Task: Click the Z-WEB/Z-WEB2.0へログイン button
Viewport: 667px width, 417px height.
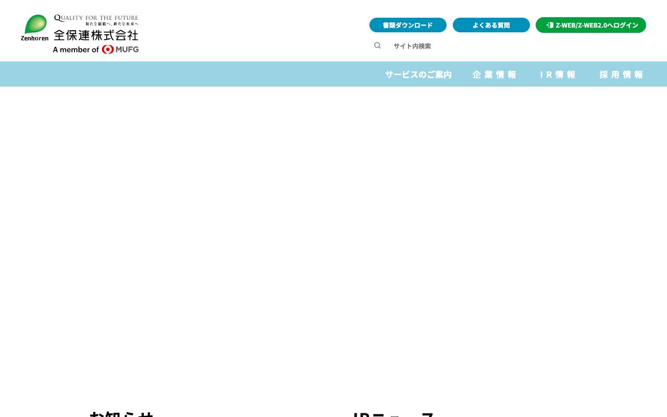Action: tap(591, 25)
